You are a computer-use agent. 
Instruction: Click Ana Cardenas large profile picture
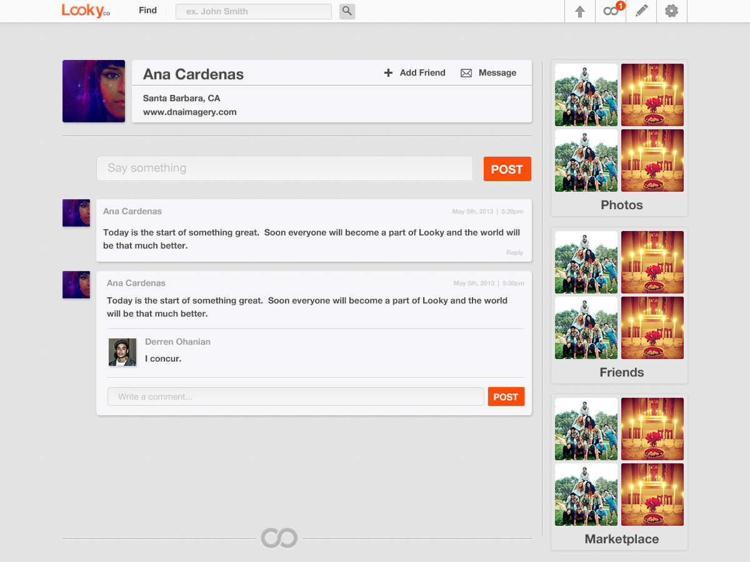[94, 91]
